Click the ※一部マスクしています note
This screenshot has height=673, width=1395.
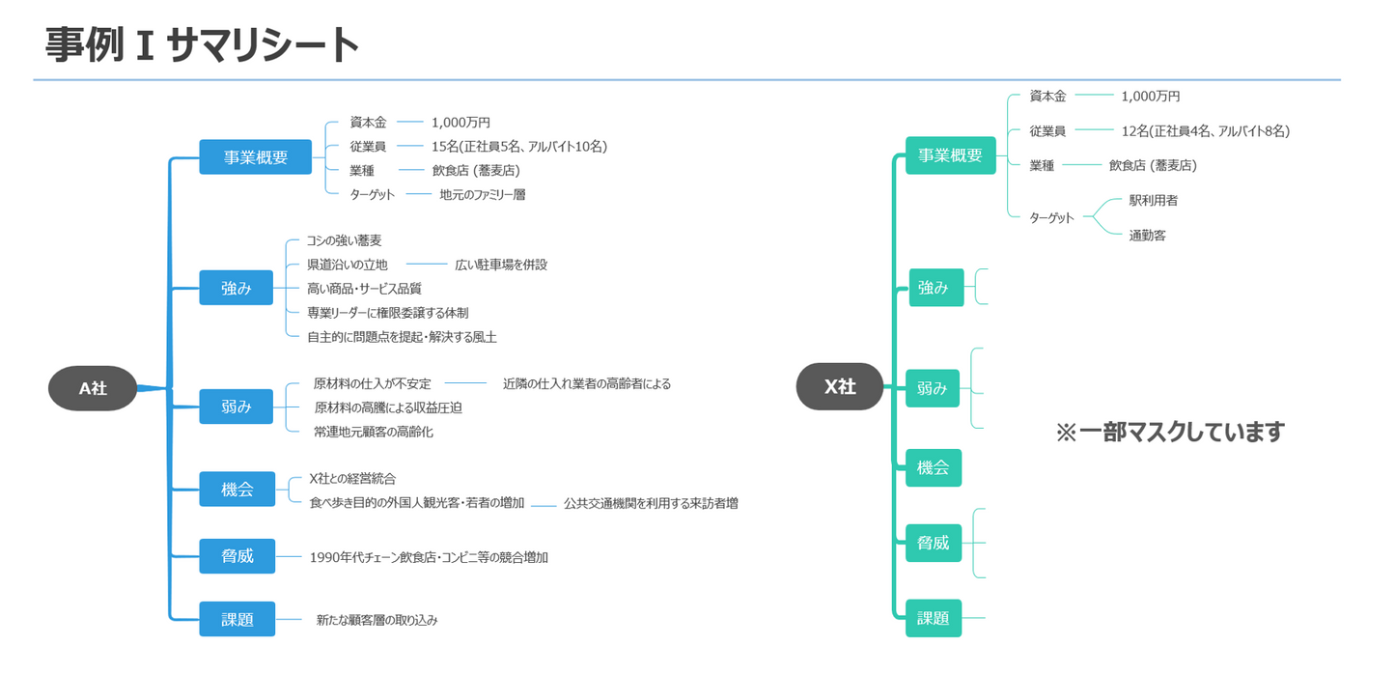(1171, 432)
